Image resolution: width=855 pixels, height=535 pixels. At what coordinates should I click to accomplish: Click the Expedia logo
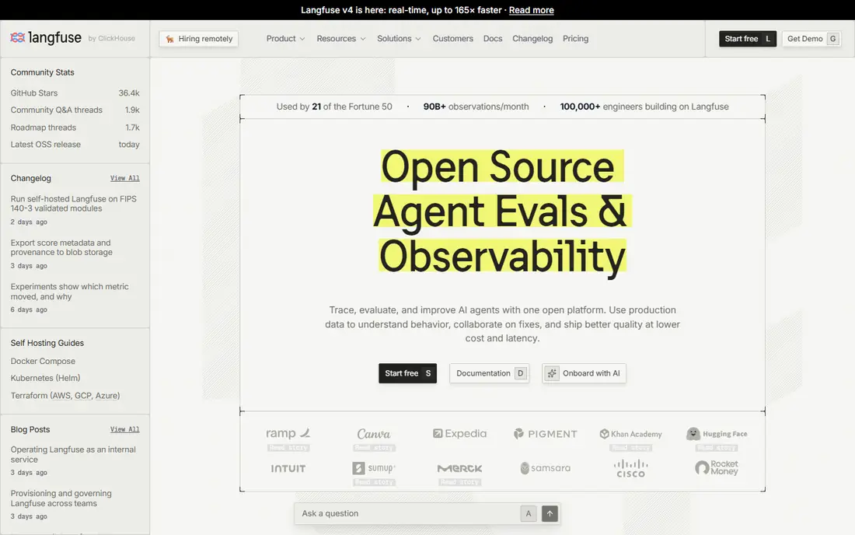459,434
